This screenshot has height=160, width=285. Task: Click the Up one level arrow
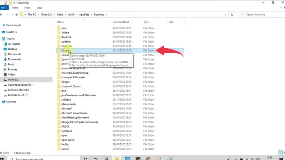click(x=16, y=15)
